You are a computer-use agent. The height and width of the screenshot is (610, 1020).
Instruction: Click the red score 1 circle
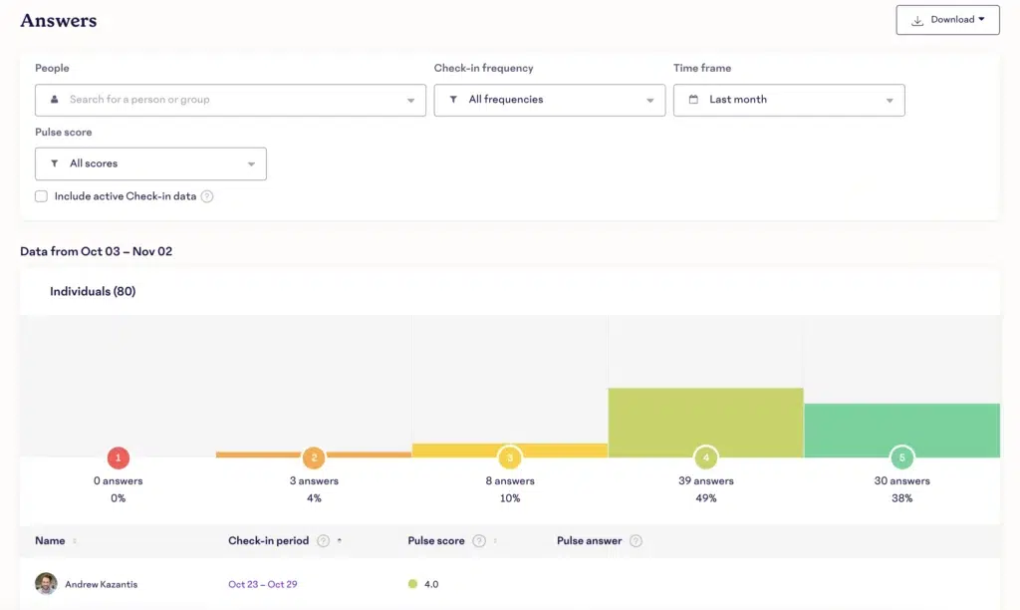118,457
